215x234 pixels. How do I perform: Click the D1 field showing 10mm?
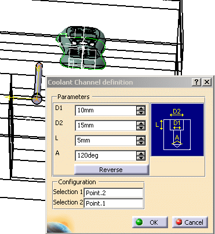coord(105,111)
